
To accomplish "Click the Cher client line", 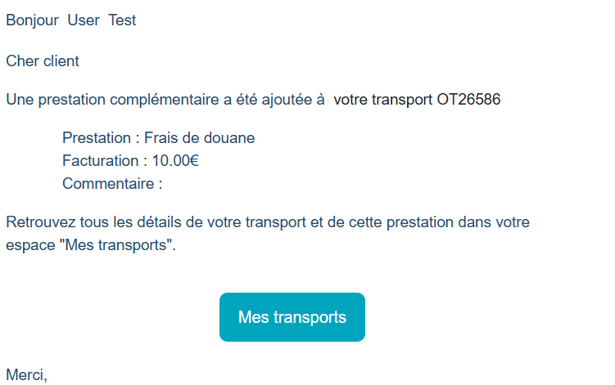I will pos(43,61).
